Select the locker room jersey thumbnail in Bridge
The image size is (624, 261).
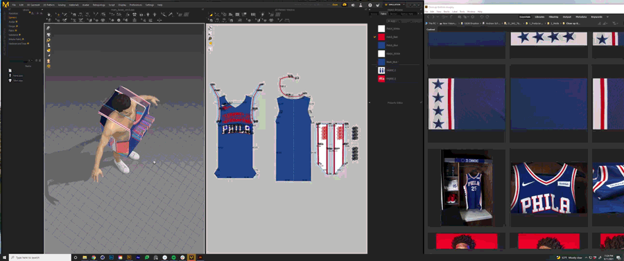tap(467, 188)
